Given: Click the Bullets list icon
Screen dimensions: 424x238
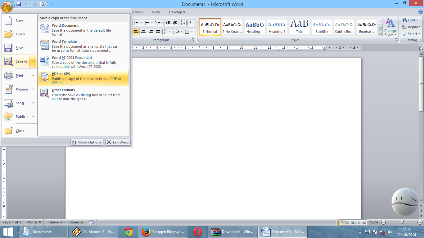Looking at the screenshot, I should pos(136,23).
